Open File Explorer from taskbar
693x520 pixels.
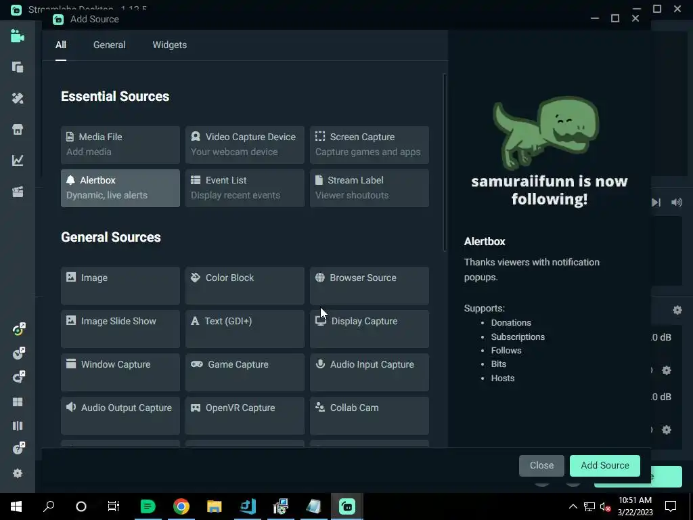(x=214, y=506)
